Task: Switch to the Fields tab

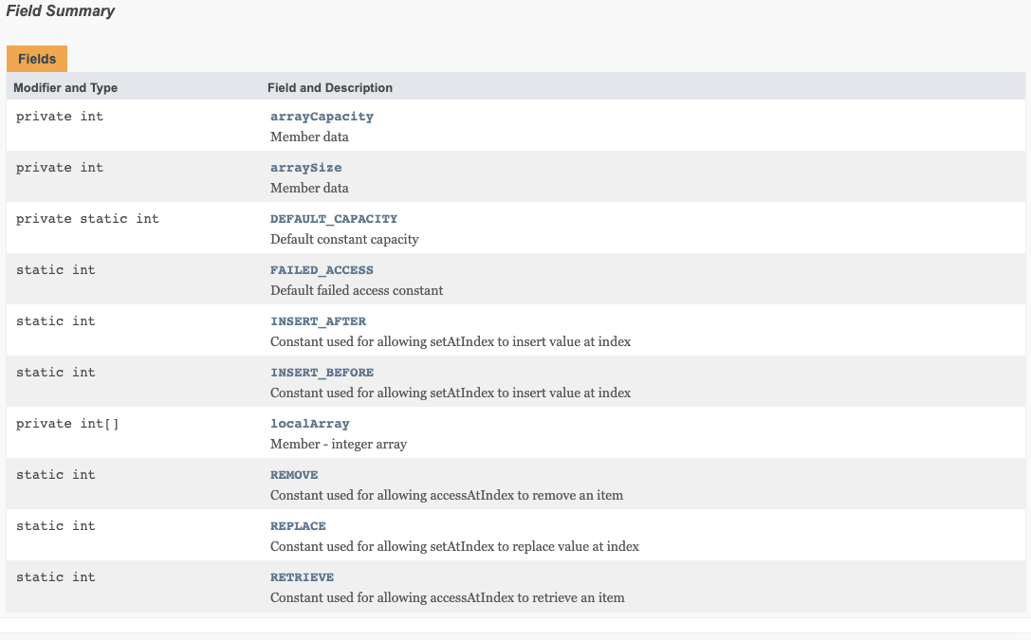Action: [36, 58]
